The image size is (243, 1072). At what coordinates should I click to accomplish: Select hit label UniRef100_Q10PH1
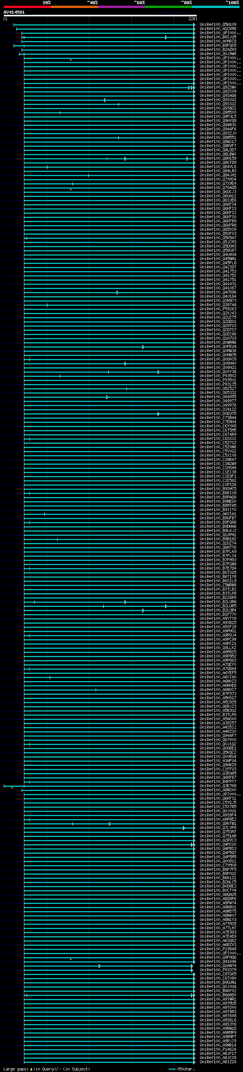[x=218, y=535]
